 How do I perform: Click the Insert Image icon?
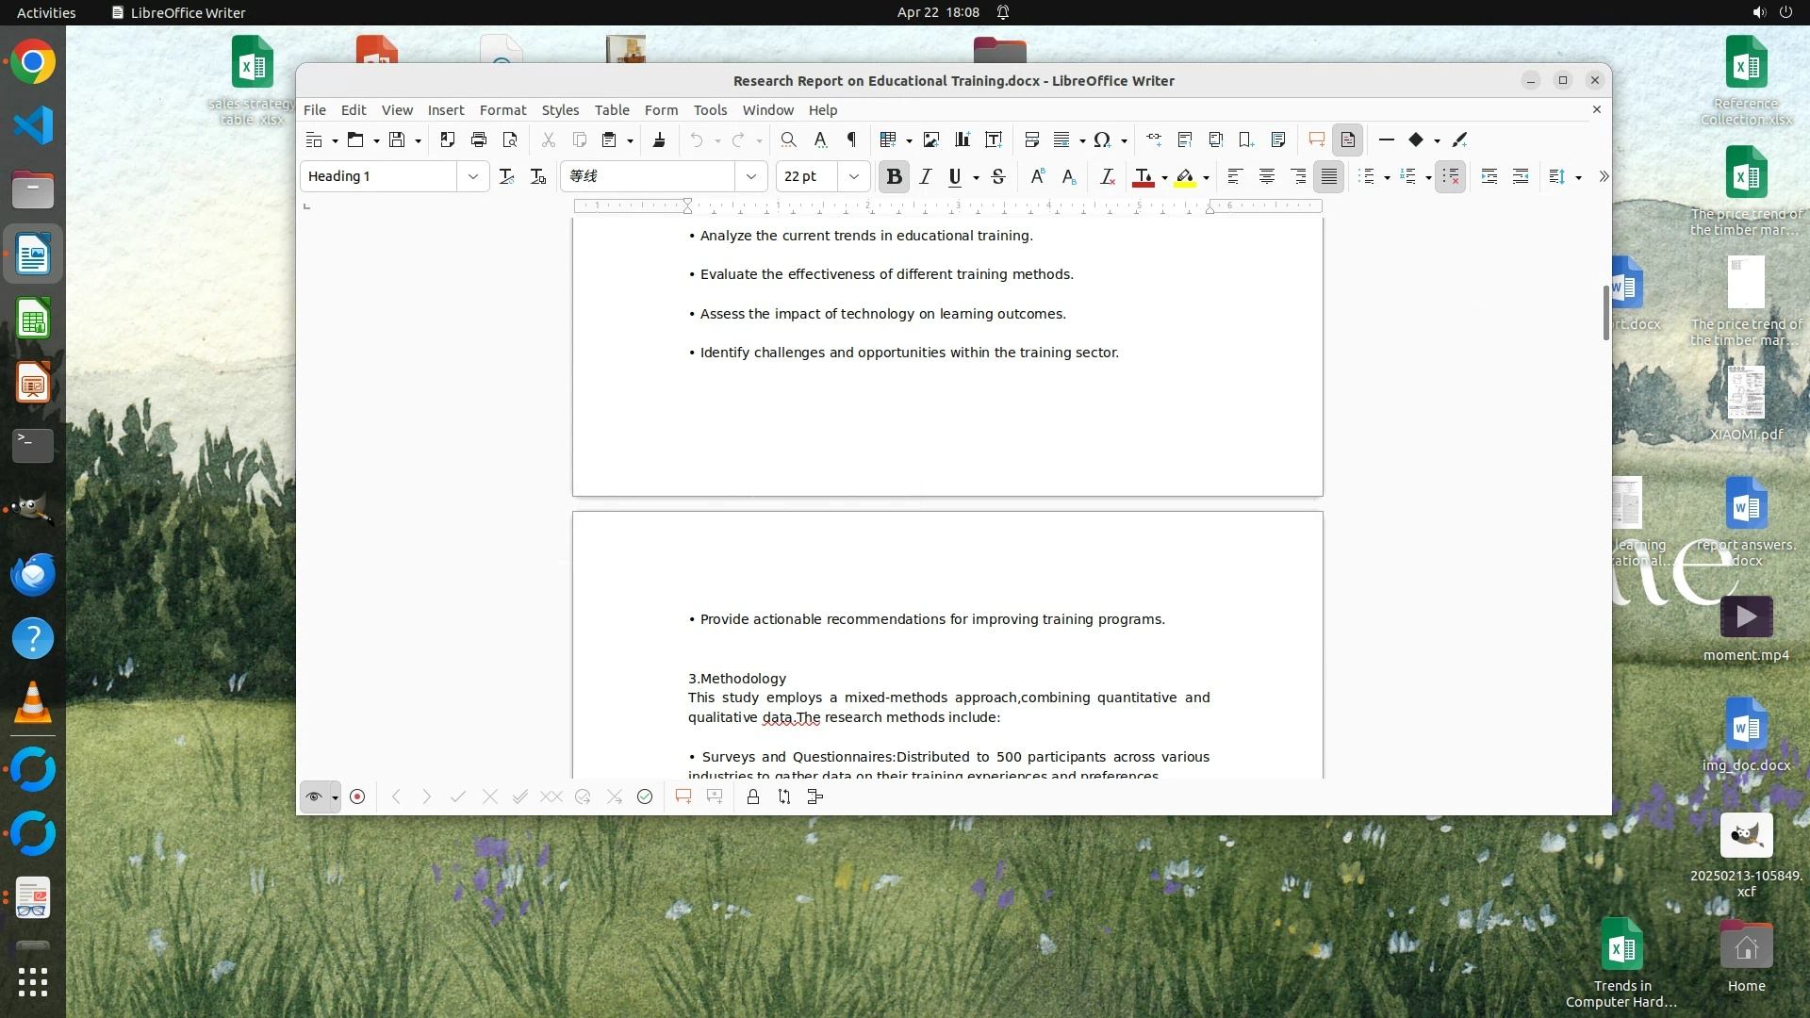pyautogui.click(x=930, y=140)
